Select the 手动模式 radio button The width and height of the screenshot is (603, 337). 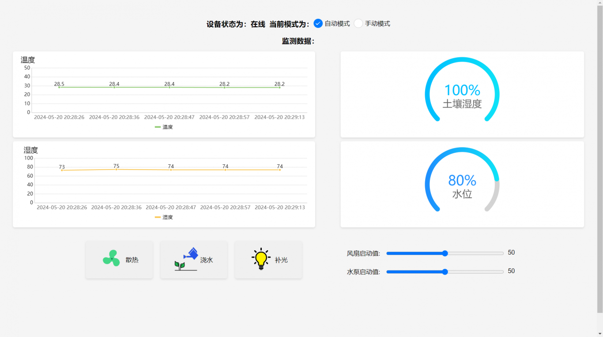[x=358, y=23]
